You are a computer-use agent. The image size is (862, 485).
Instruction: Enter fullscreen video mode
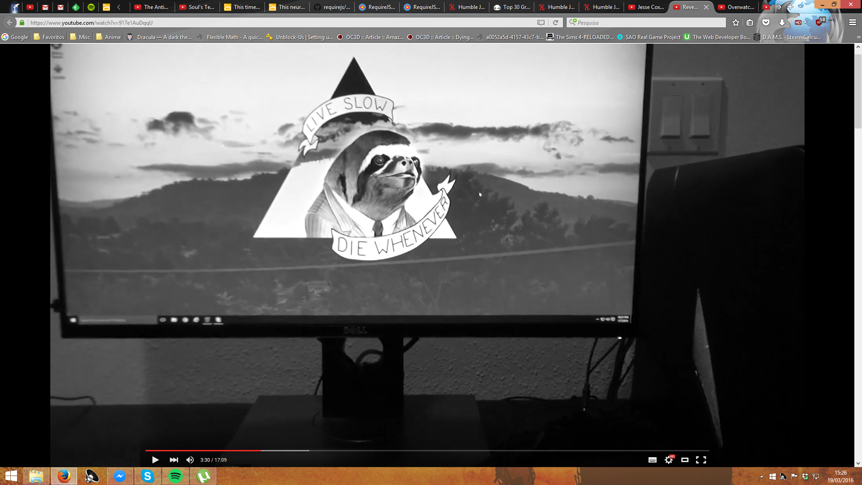point(701,460)
